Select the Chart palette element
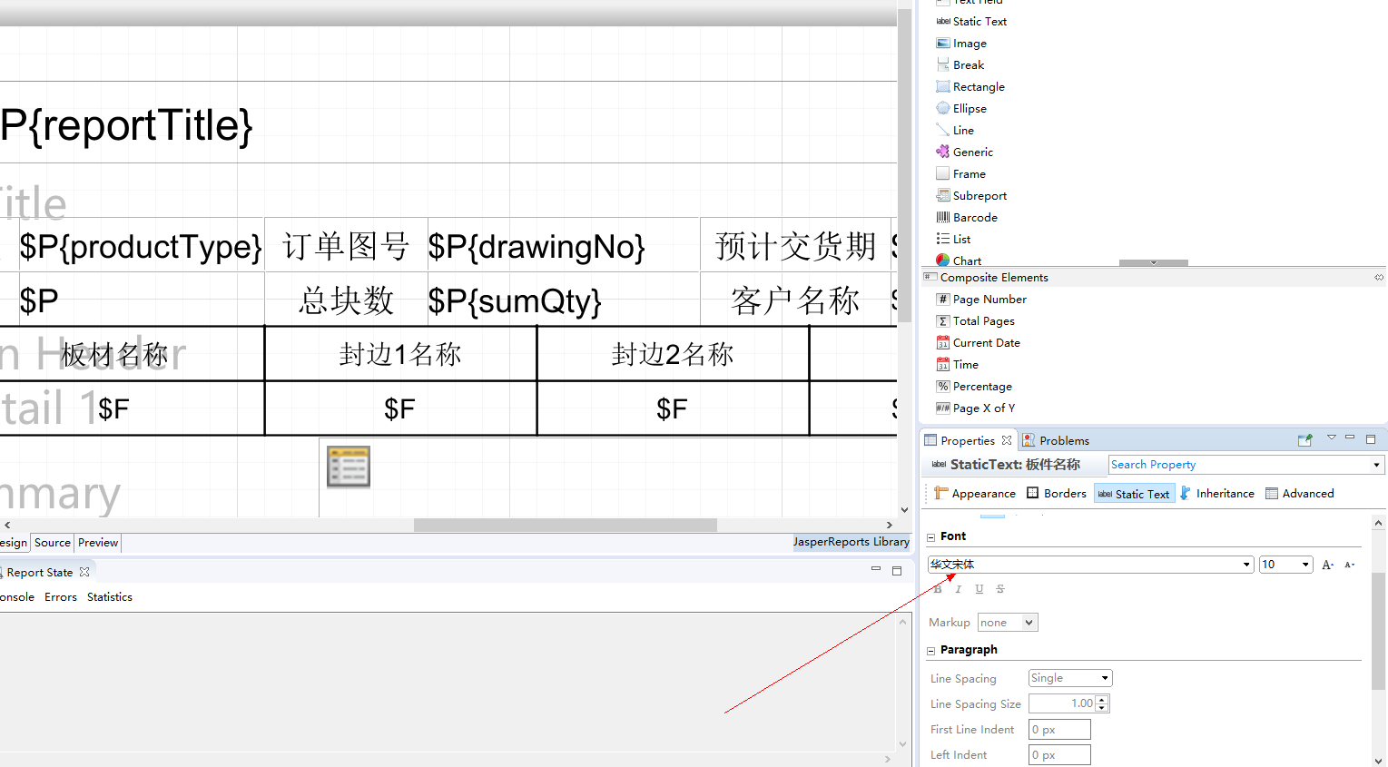The height and width of the screenshot is (767, 1388). click(x=959, y=260)
